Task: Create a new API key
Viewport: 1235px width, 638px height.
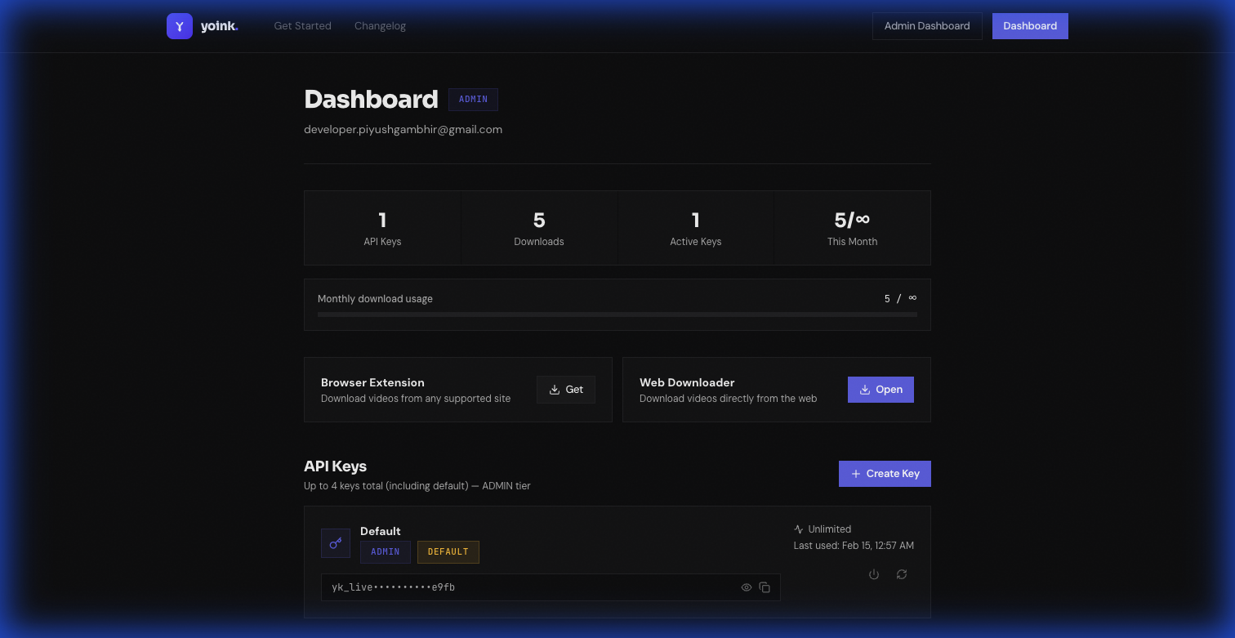Action: click(885, 474)
